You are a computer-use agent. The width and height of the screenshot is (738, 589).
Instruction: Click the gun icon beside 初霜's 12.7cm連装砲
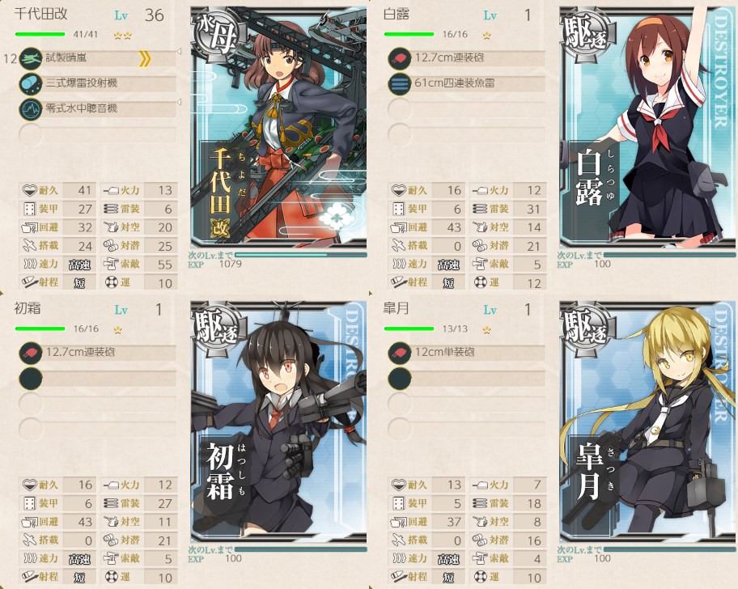point(31,353)
